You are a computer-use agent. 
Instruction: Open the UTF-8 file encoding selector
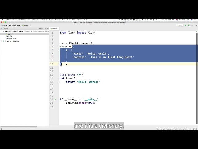(186, 129)
